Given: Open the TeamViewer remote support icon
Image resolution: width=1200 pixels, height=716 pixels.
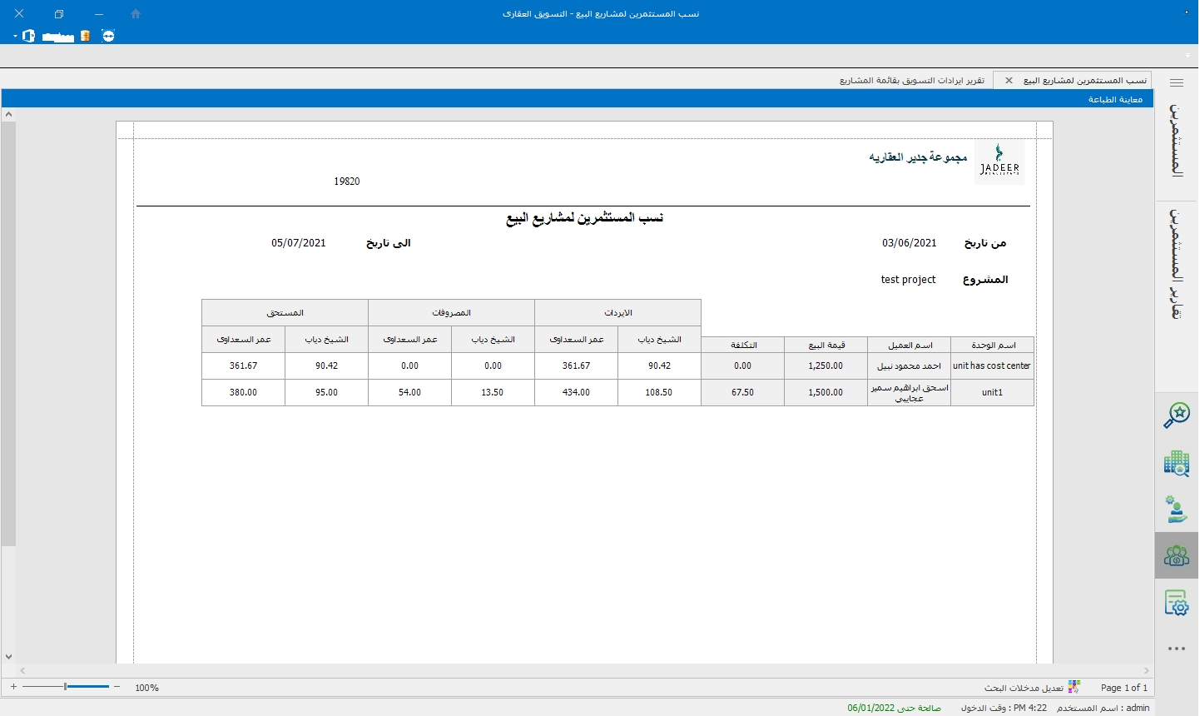Looking at the screenshot, I should (108, 36).
